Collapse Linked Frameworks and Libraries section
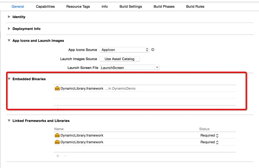The width and height of the screenshot is (259, 168). pyautogui.click(x=9, y=121)
